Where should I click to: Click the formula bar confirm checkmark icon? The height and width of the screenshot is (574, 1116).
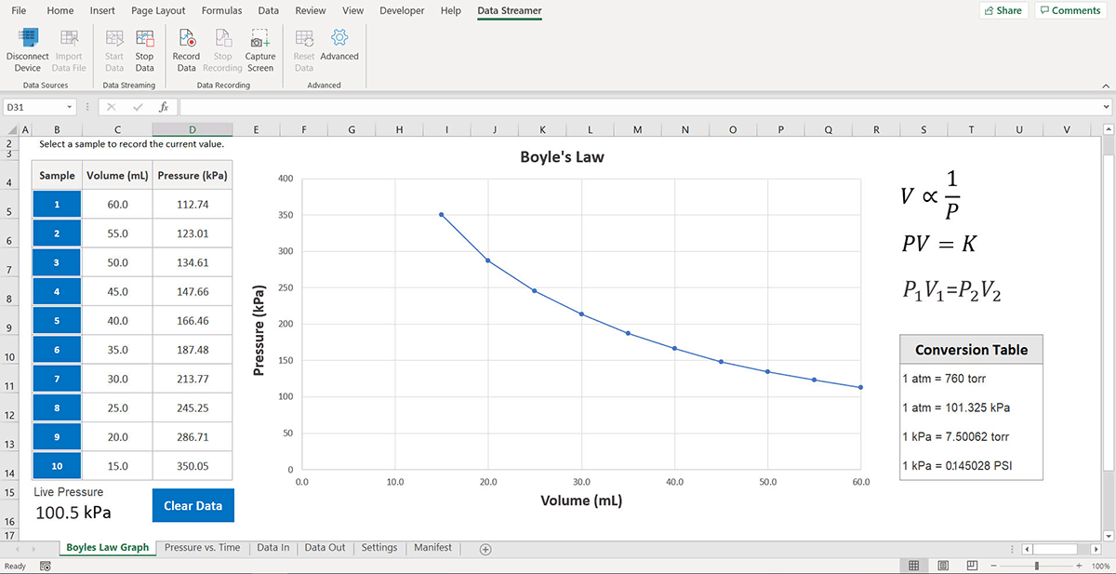coord(137,107)
